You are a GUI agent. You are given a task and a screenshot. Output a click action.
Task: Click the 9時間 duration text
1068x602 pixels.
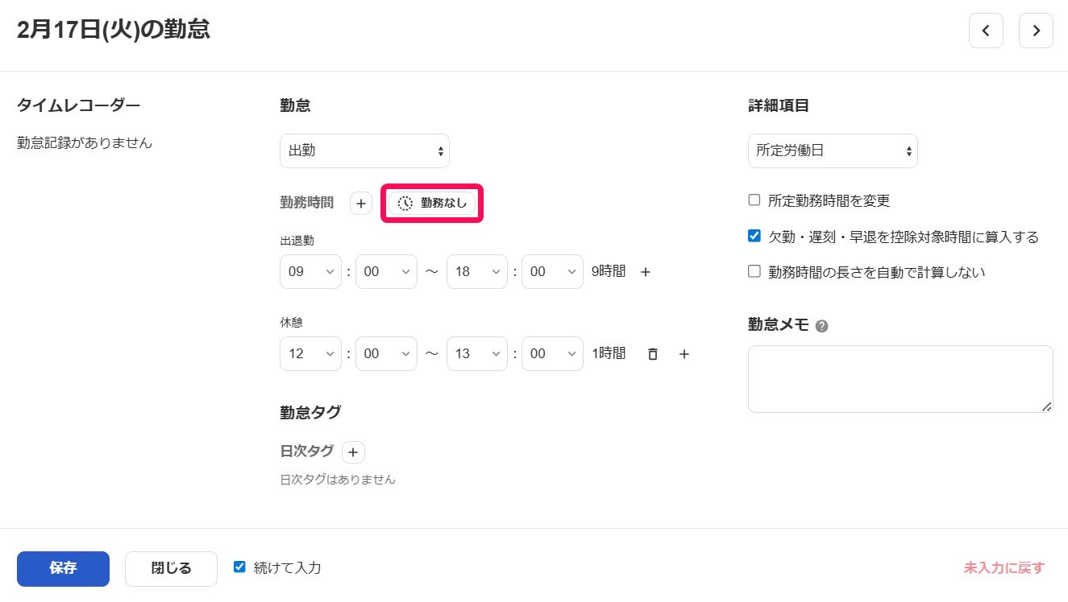609,272
